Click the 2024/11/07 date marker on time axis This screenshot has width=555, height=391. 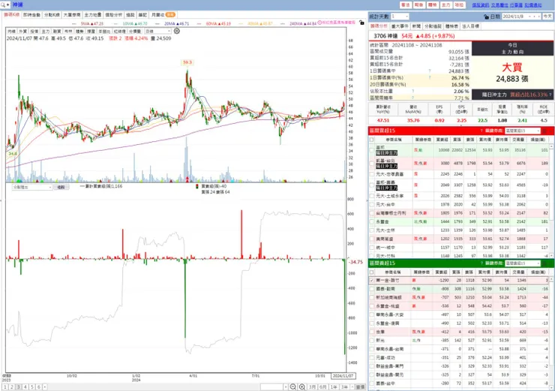pyautogui.click(x=343, y=376)
